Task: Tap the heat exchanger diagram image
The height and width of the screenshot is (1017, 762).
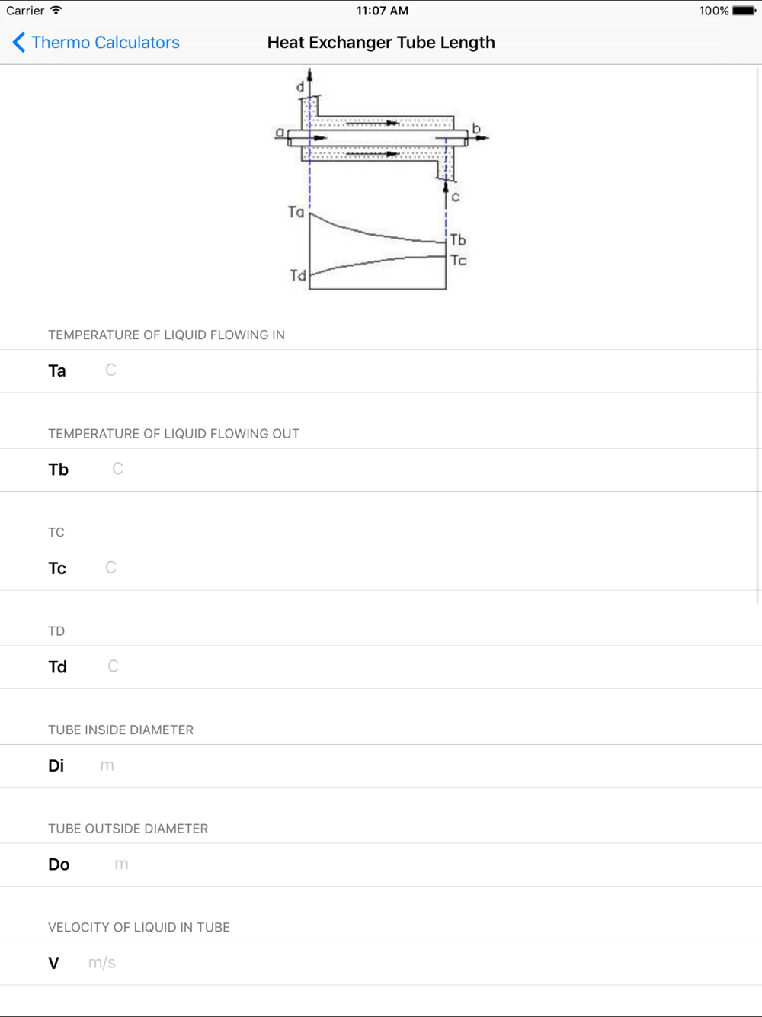Action: click(x=381, y=180)
